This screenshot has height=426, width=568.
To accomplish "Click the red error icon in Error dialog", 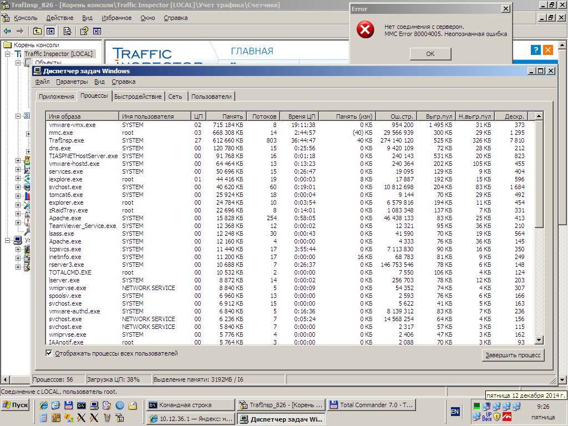I will pos(365,30).
